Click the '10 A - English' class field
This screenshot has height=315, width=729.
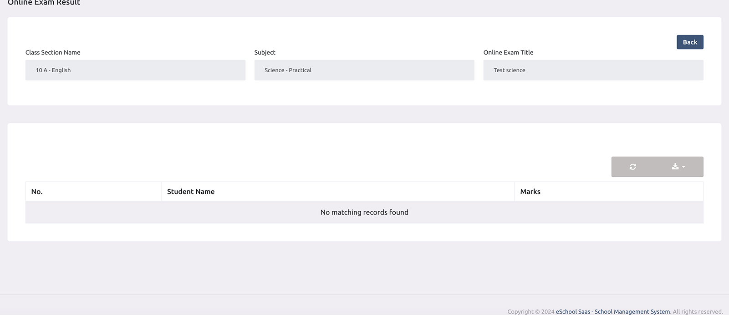pos(135,70)
